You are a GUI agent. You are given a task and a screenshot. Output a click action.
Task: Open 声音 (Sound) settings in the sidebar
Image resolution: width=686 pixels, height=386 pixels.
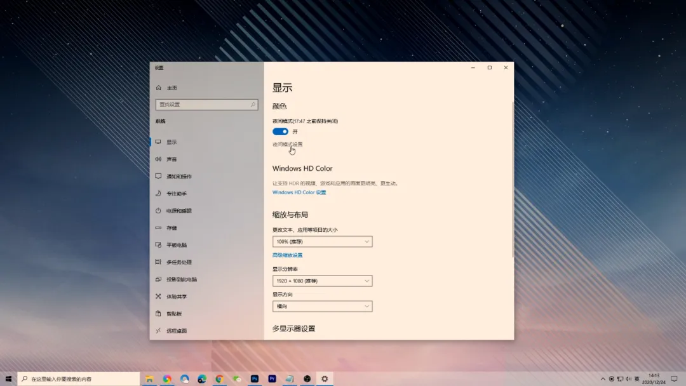171,159
